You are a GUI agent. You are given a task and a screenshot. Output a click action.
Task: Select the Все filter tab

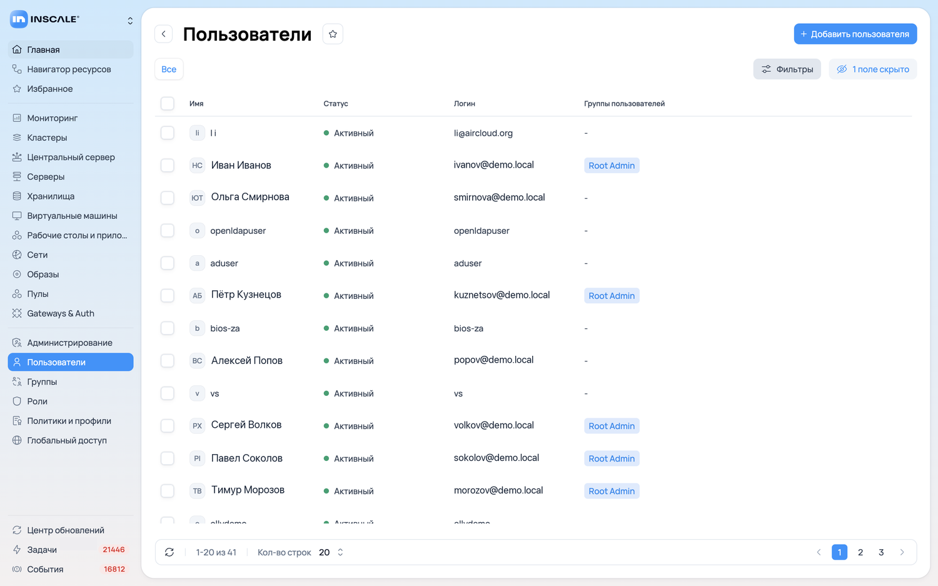pyautogui.click(x=169, y=69)
